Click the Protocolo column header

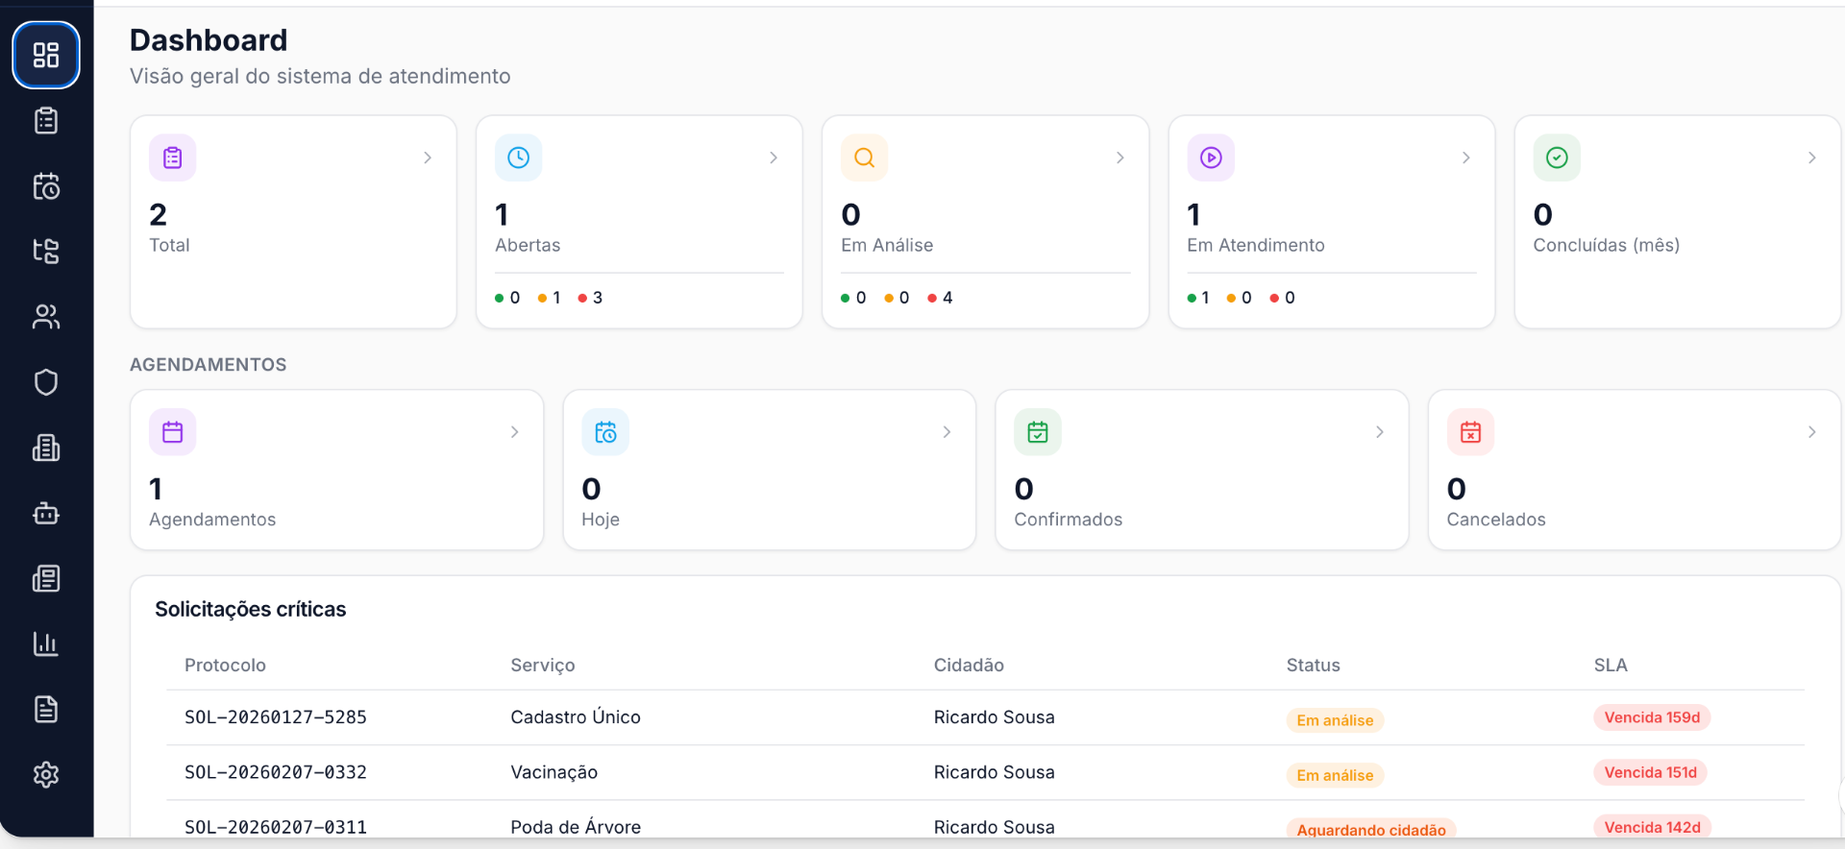225,665
